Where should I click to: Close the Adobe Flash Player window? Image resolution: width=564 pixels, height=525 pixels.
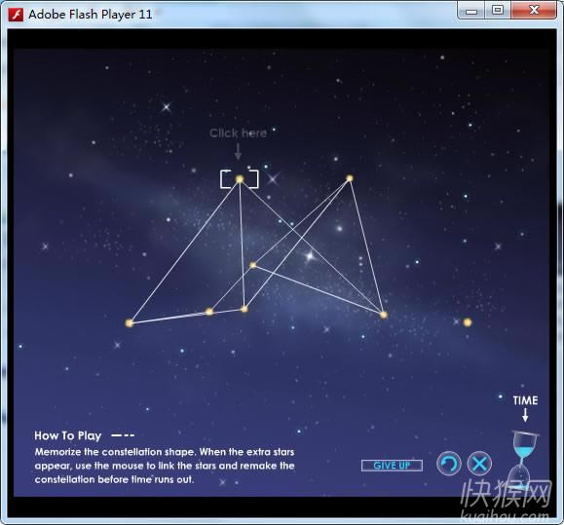click(534, 10)
